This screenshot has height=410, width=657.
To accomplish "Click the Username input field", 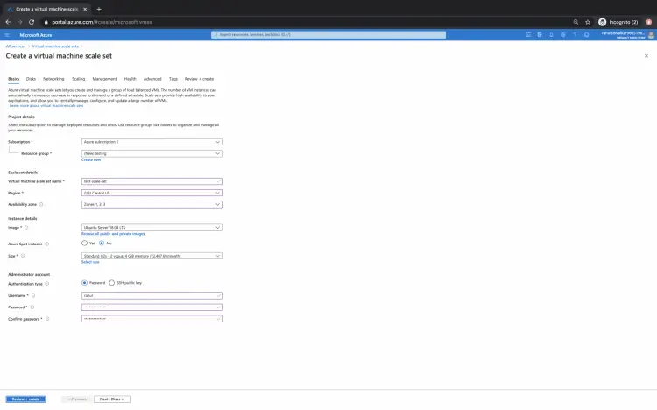I will 152,296.
